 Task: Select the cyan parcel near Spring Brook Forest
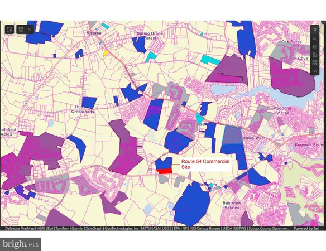[151, 57]
